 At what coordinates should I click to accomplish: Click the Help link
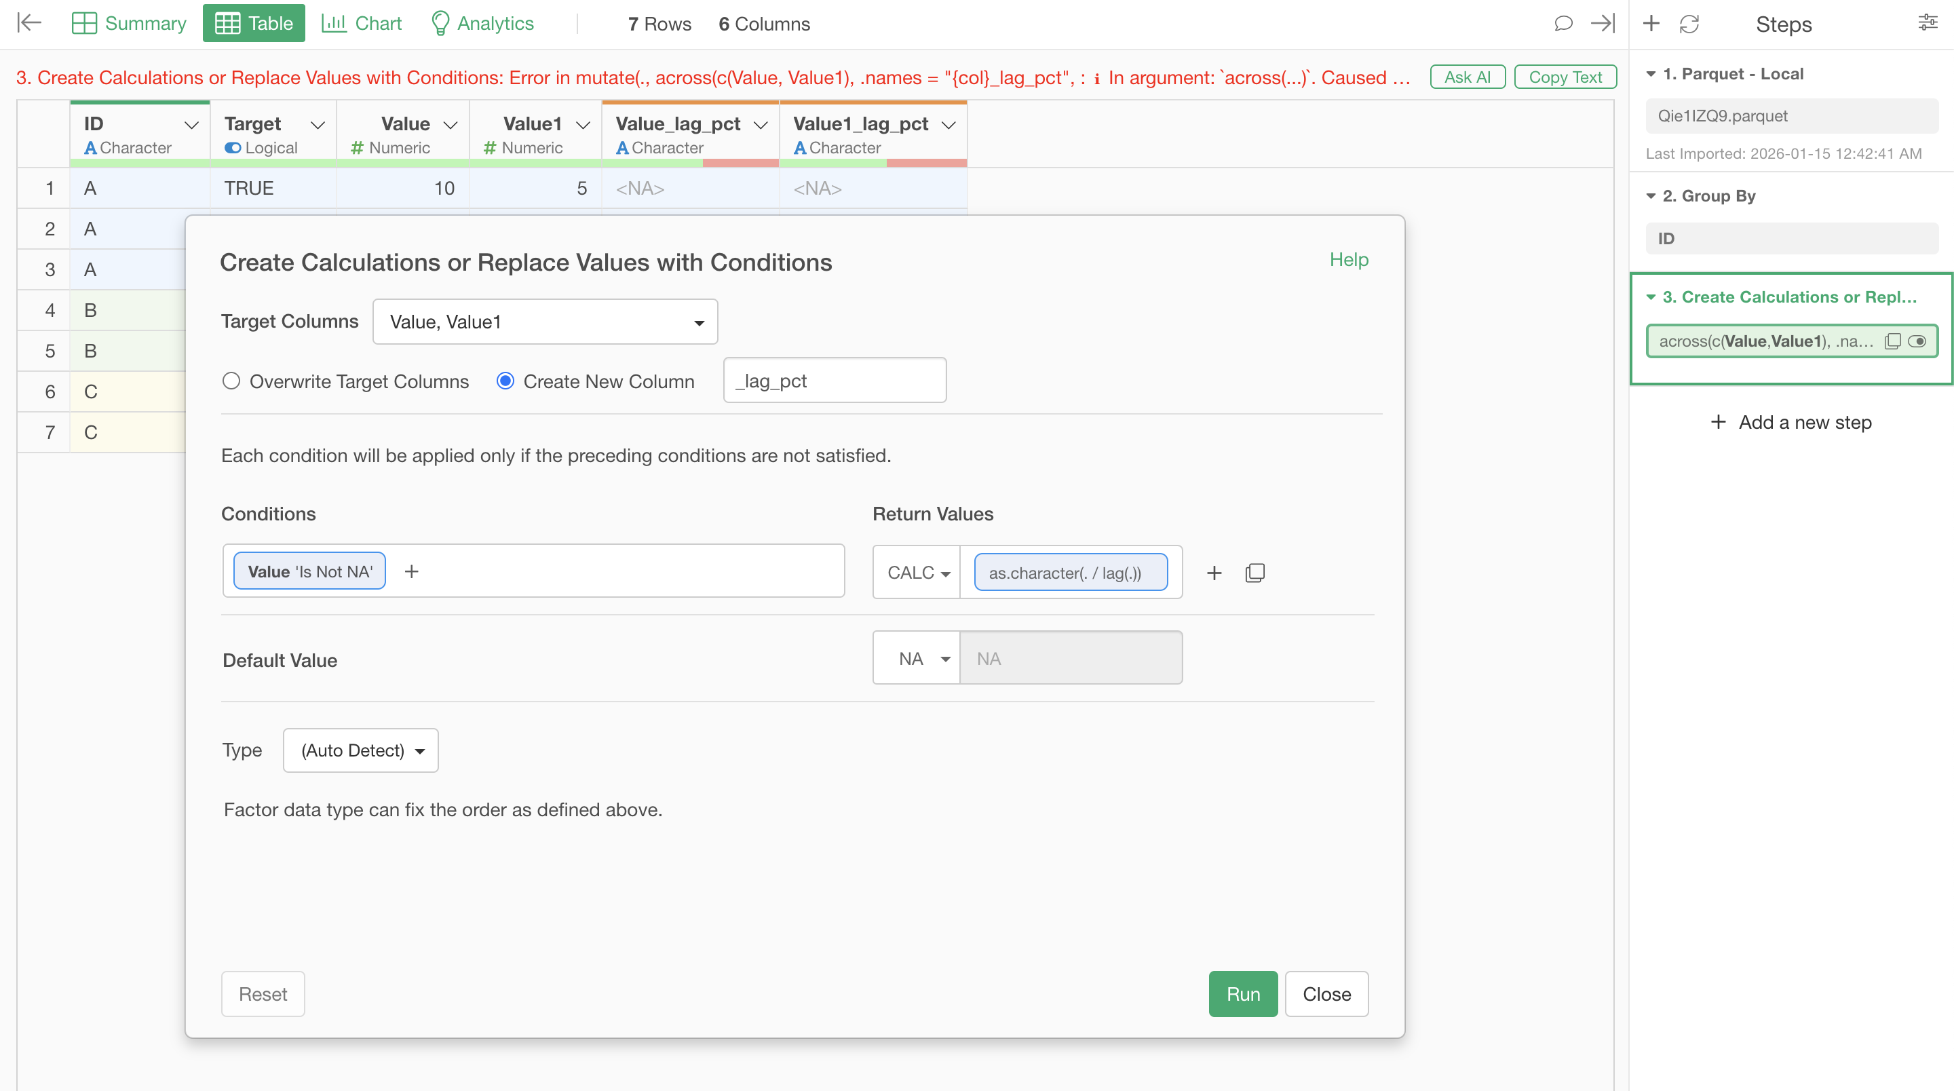[x=1349, y=259]
